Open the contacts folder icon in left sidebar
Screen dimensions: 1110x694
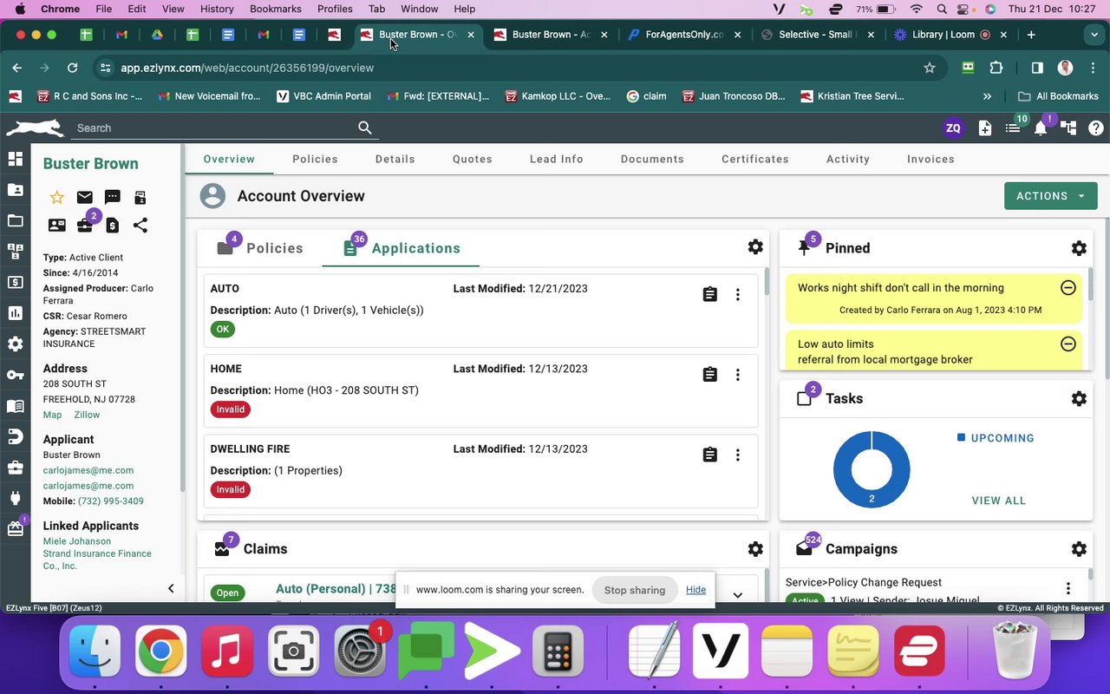click(15, 190)
